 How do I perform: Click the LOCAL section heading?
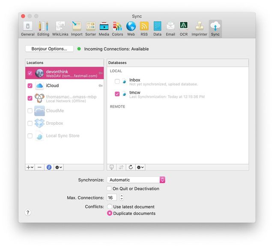pyautogui.click(x=116, y=71)
